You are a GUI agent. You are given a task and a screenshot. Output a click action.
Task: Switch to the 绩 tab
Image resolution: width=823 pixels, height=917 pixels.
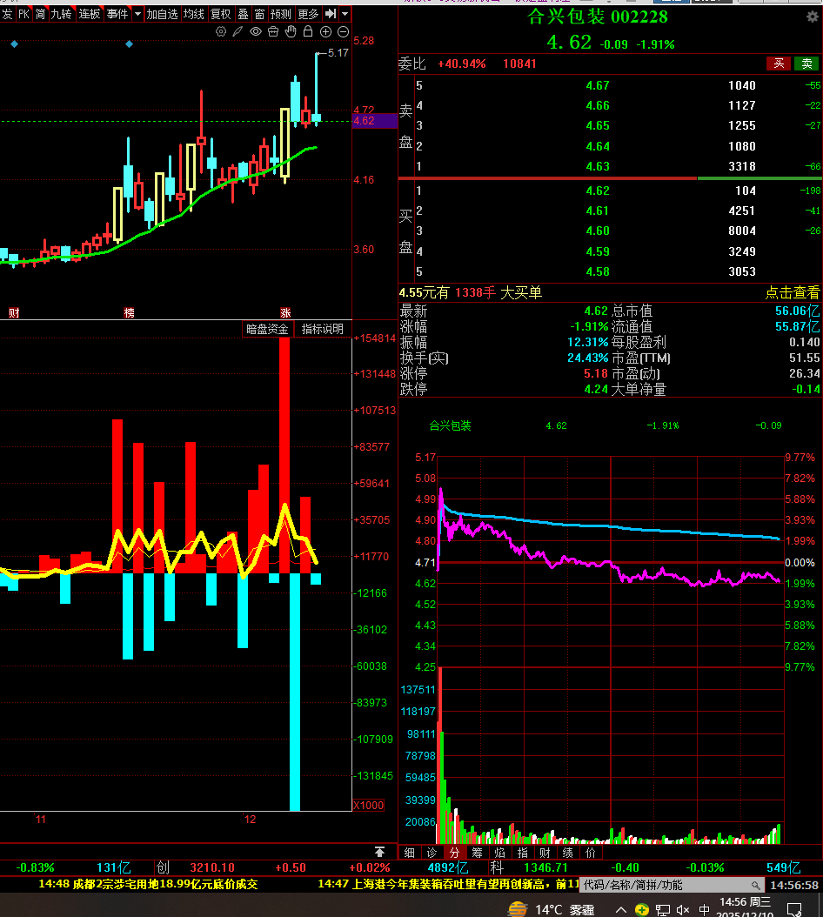(567, 853)
